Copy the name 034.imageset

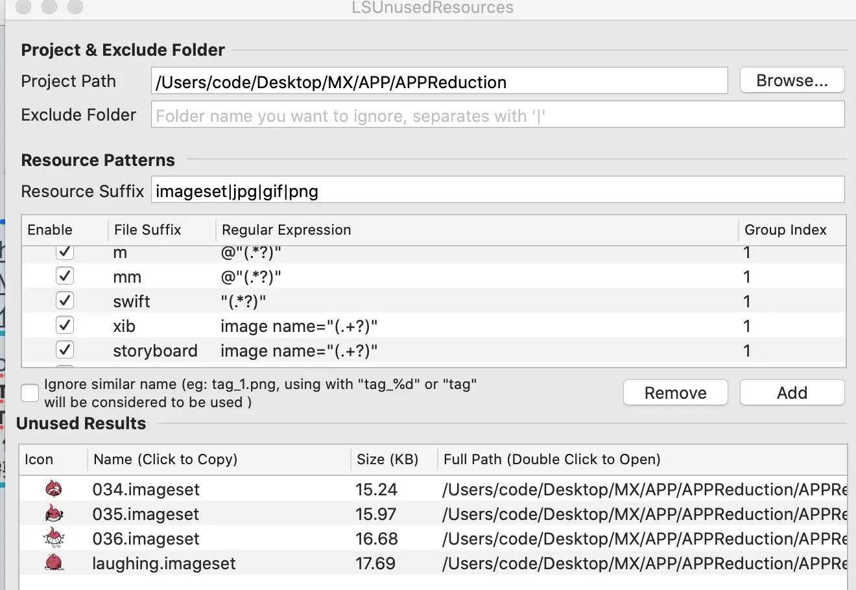(146, 490)
